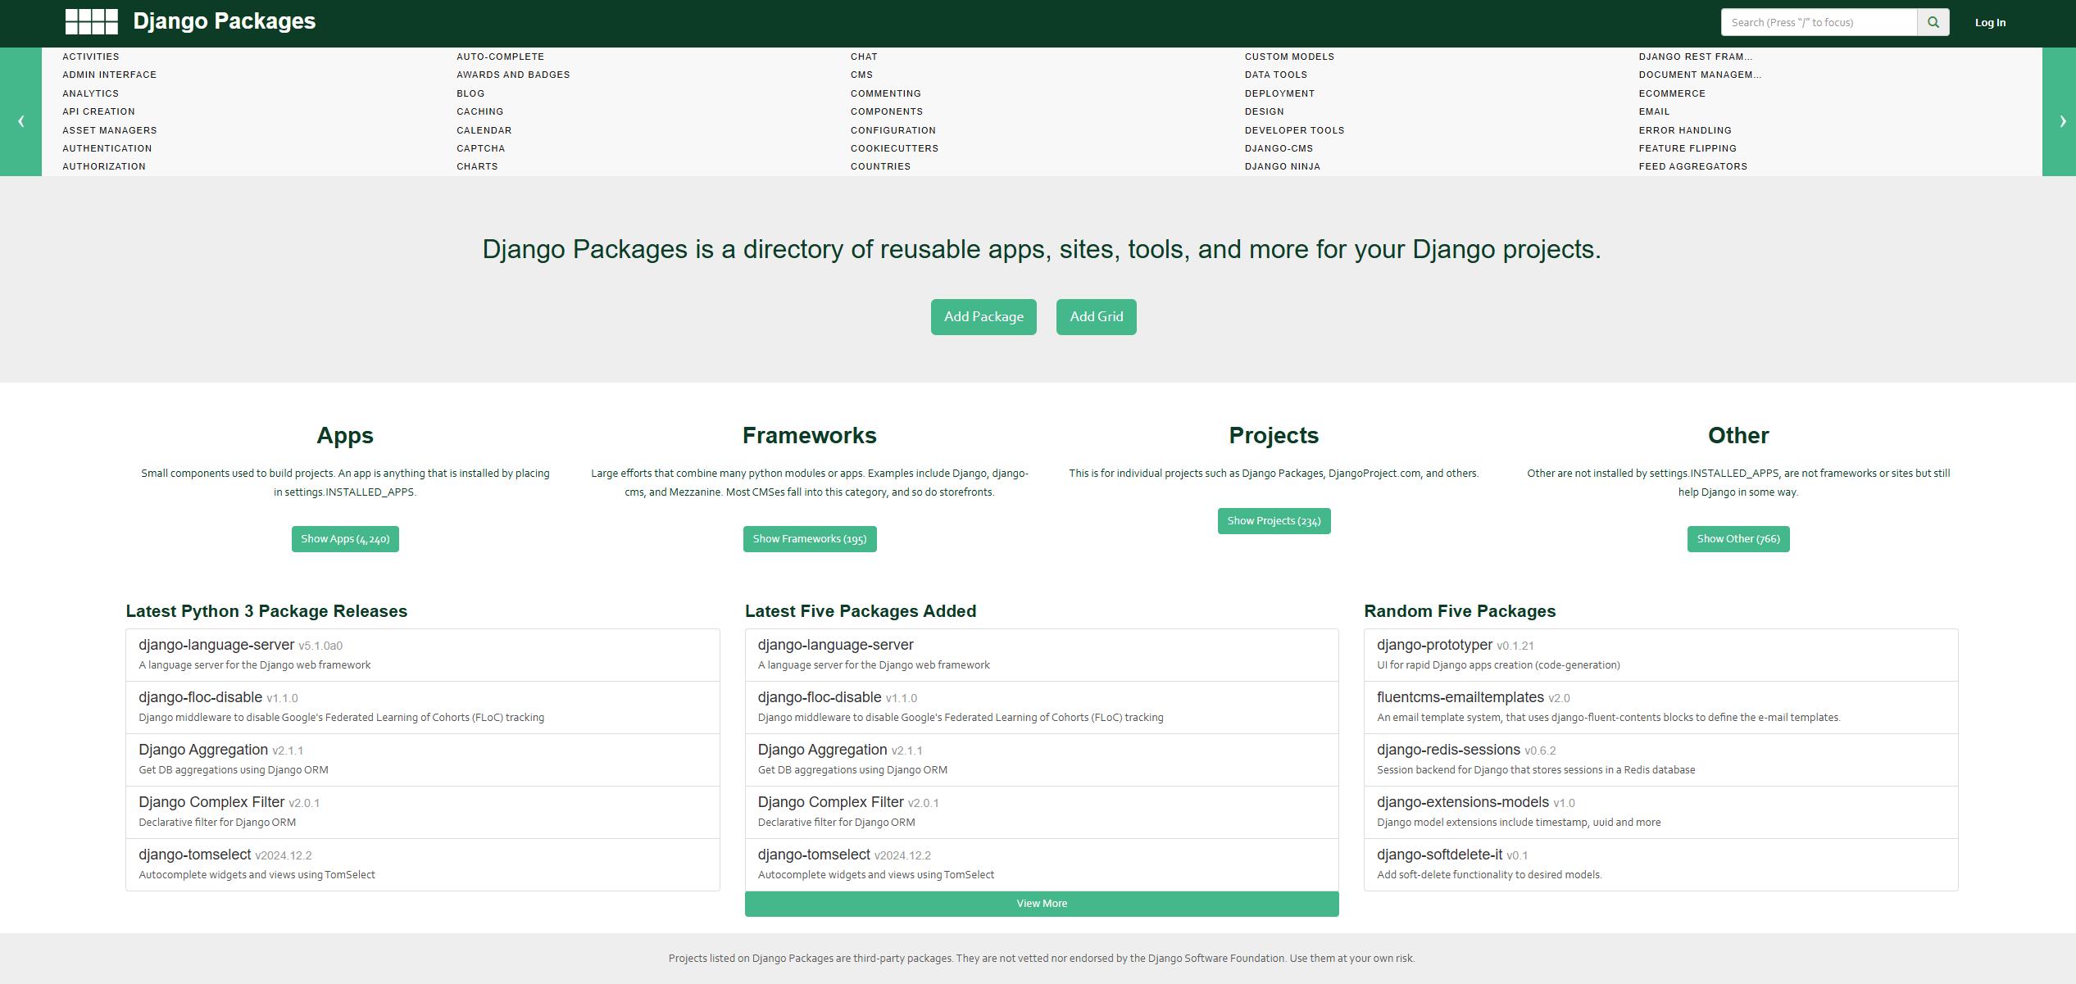Viewport: 2076px width, 984px height.
Task: Open the CUSTOM MODELS grid category
Action: tap(1290, 57)
